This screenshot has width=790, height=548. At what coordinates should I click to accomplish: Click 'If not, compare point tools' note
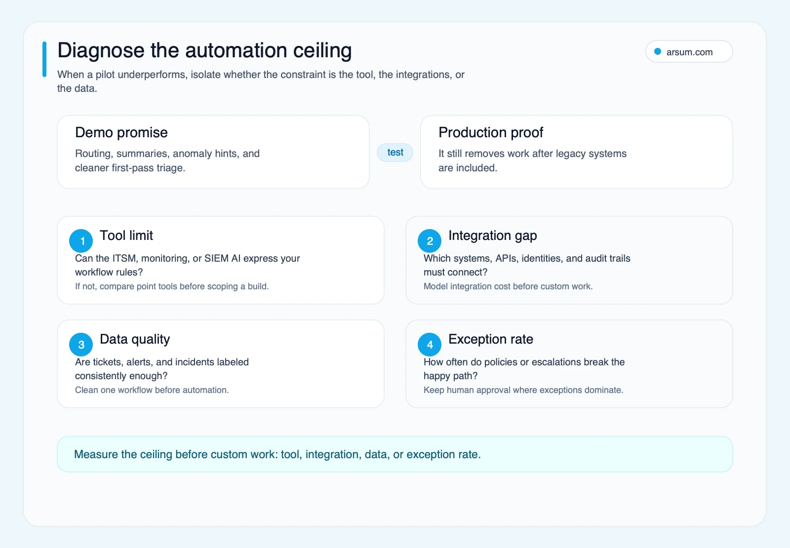(172, 286)
